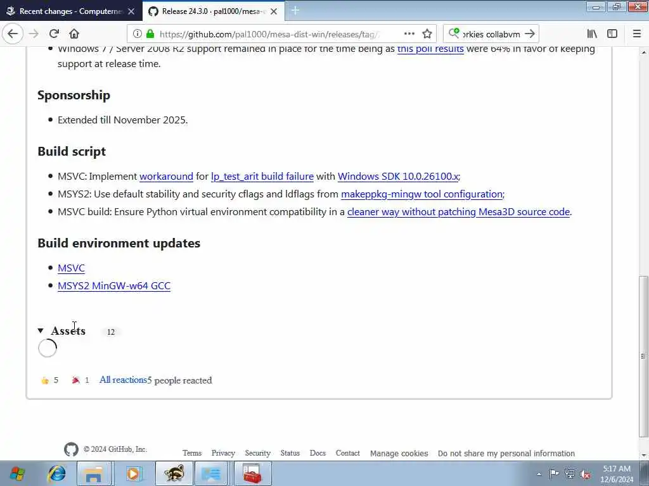Click GitHub logo in footer
Viewport: 649px width, 486px height.
[71, 449]
